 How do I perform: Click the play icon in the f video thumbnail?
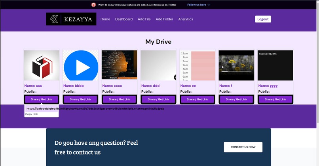tap(223, 67)
